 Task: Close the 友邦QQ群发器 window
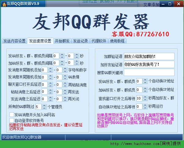(178, 4)
